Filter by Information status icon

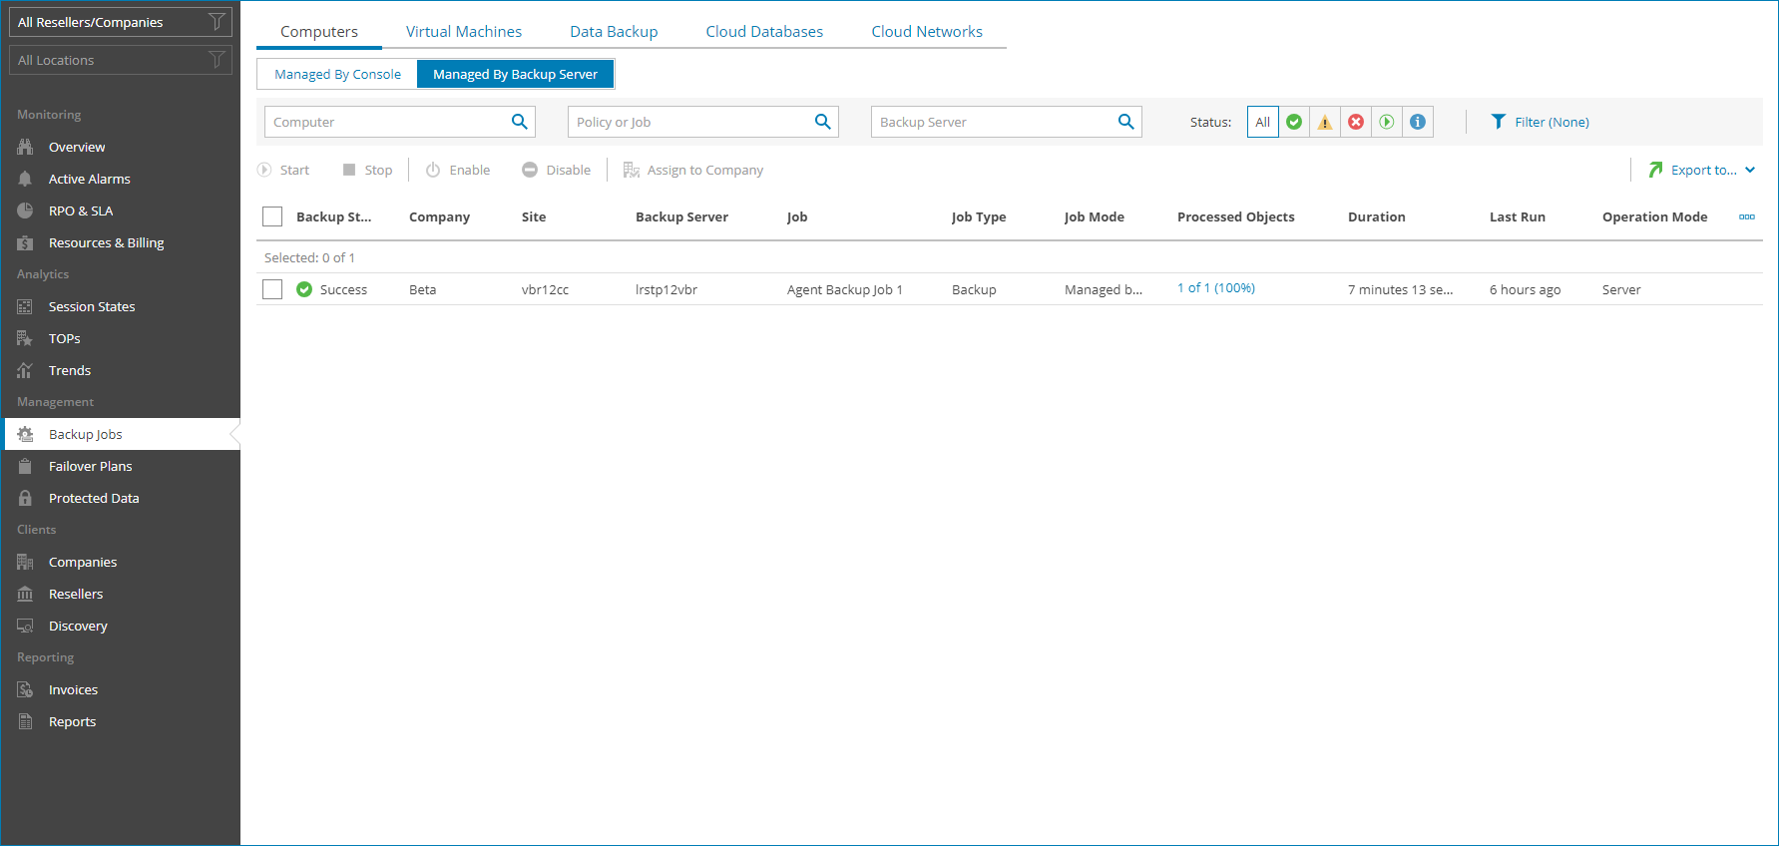coord(1418,122)
